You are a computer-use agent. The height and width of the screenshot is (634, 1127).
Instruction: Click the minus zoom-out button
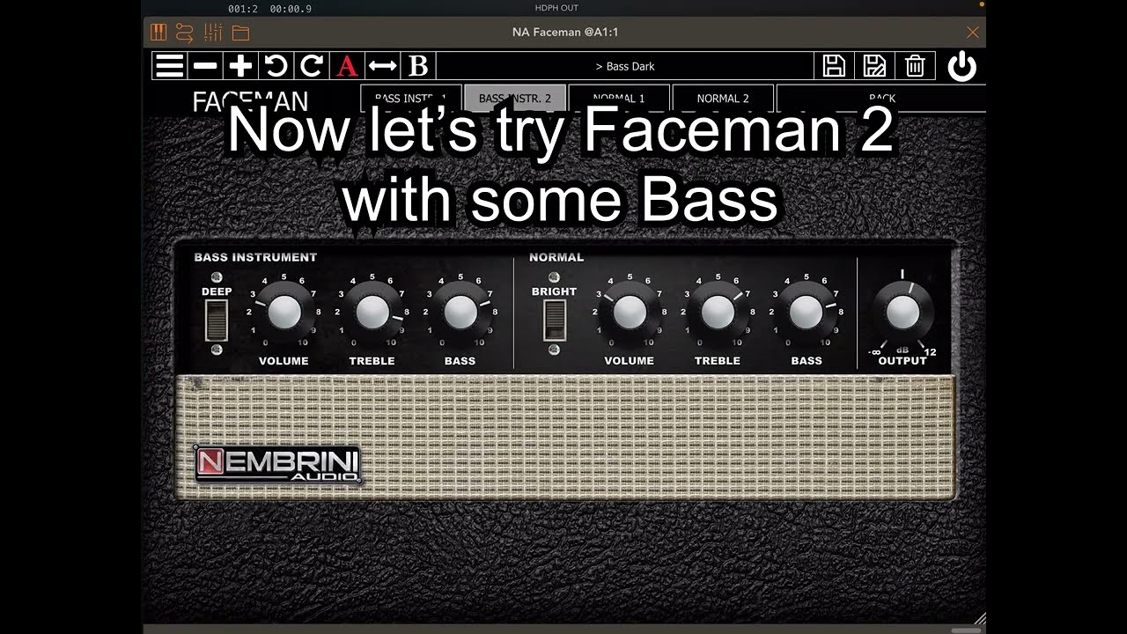[205, 66]
